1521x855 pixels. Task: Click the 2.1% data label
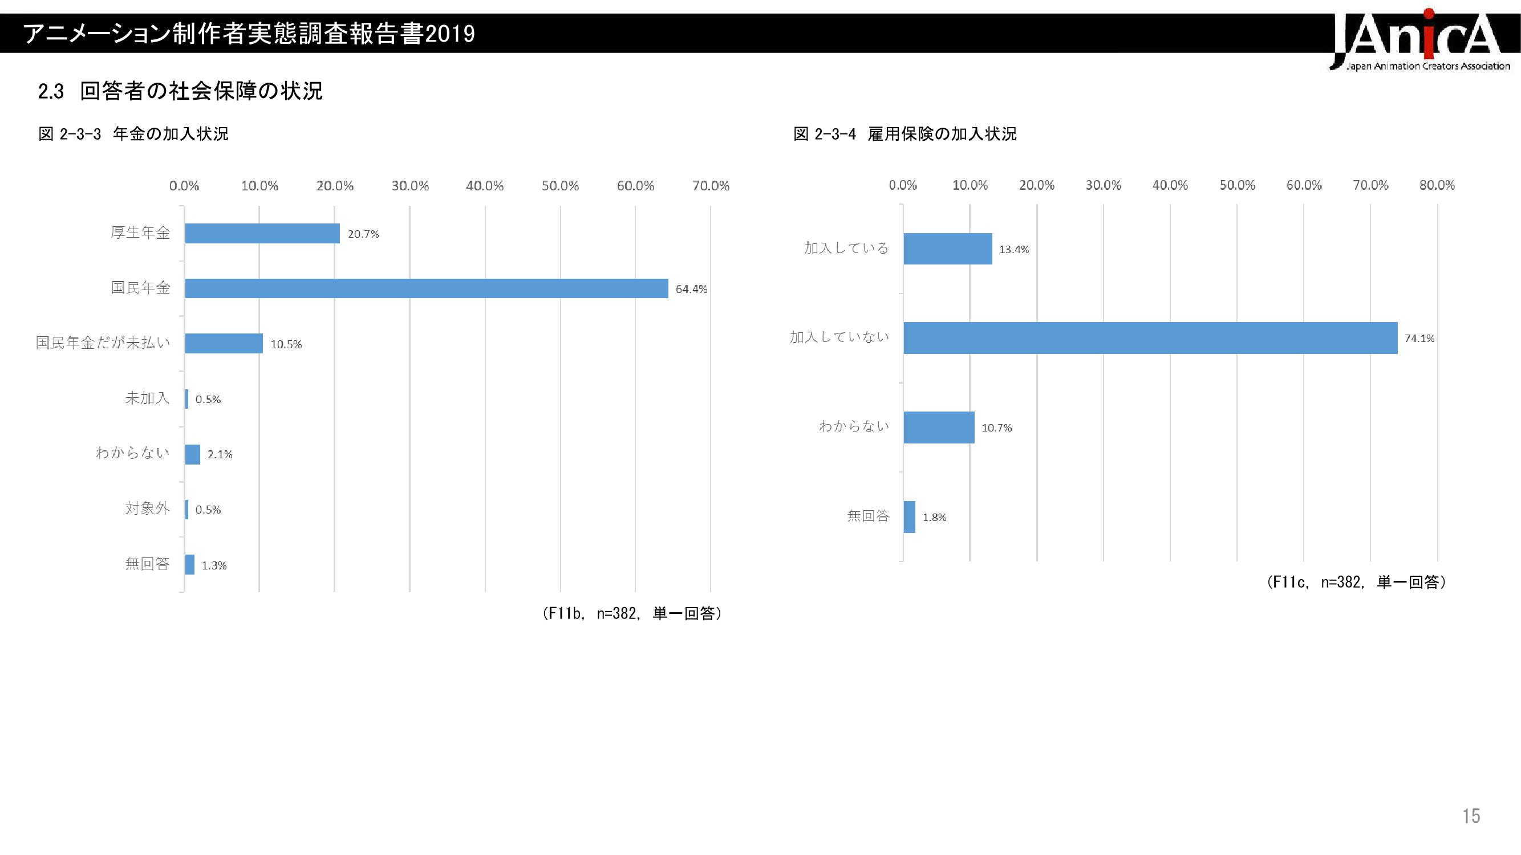pos(220,454)
